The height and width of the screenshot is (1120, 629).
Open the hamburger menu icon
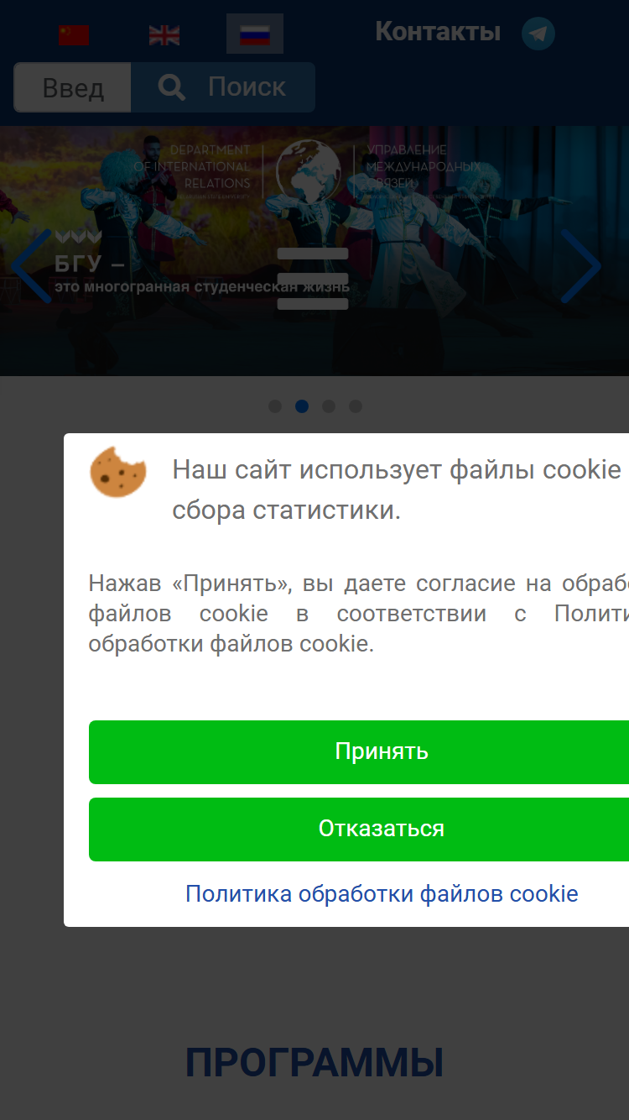313,279
